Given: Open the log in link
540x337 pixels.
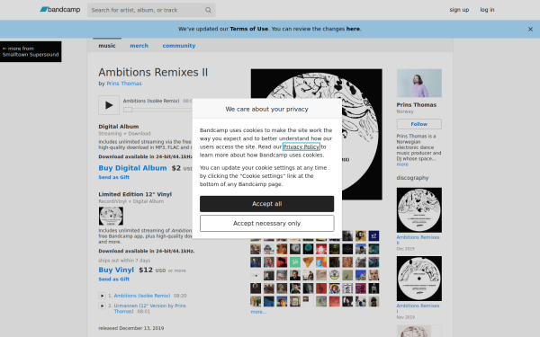Looking at the screenshot, I should tap(487, 10).
